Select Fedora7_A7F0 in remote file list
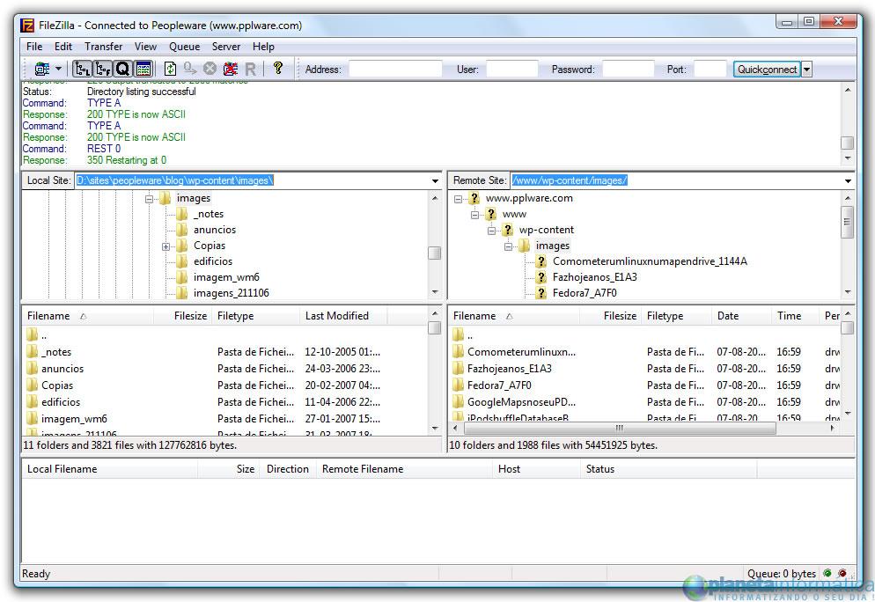 [499, 385]
